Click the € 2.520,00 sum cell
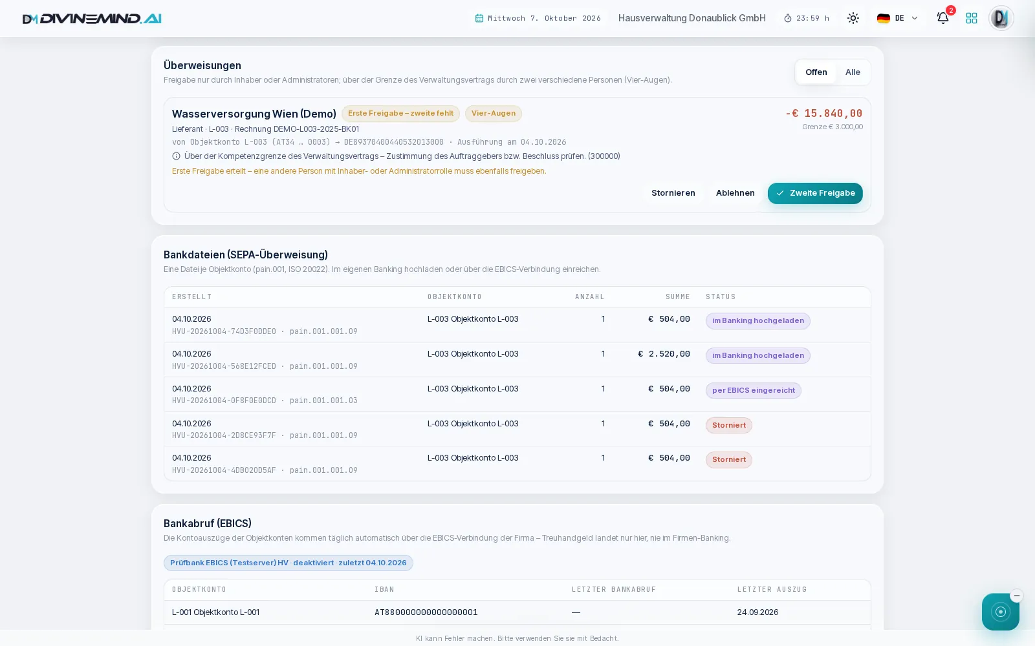This screenshot has height=646, width=1035. pyautogui.click(x=664, y=354)
